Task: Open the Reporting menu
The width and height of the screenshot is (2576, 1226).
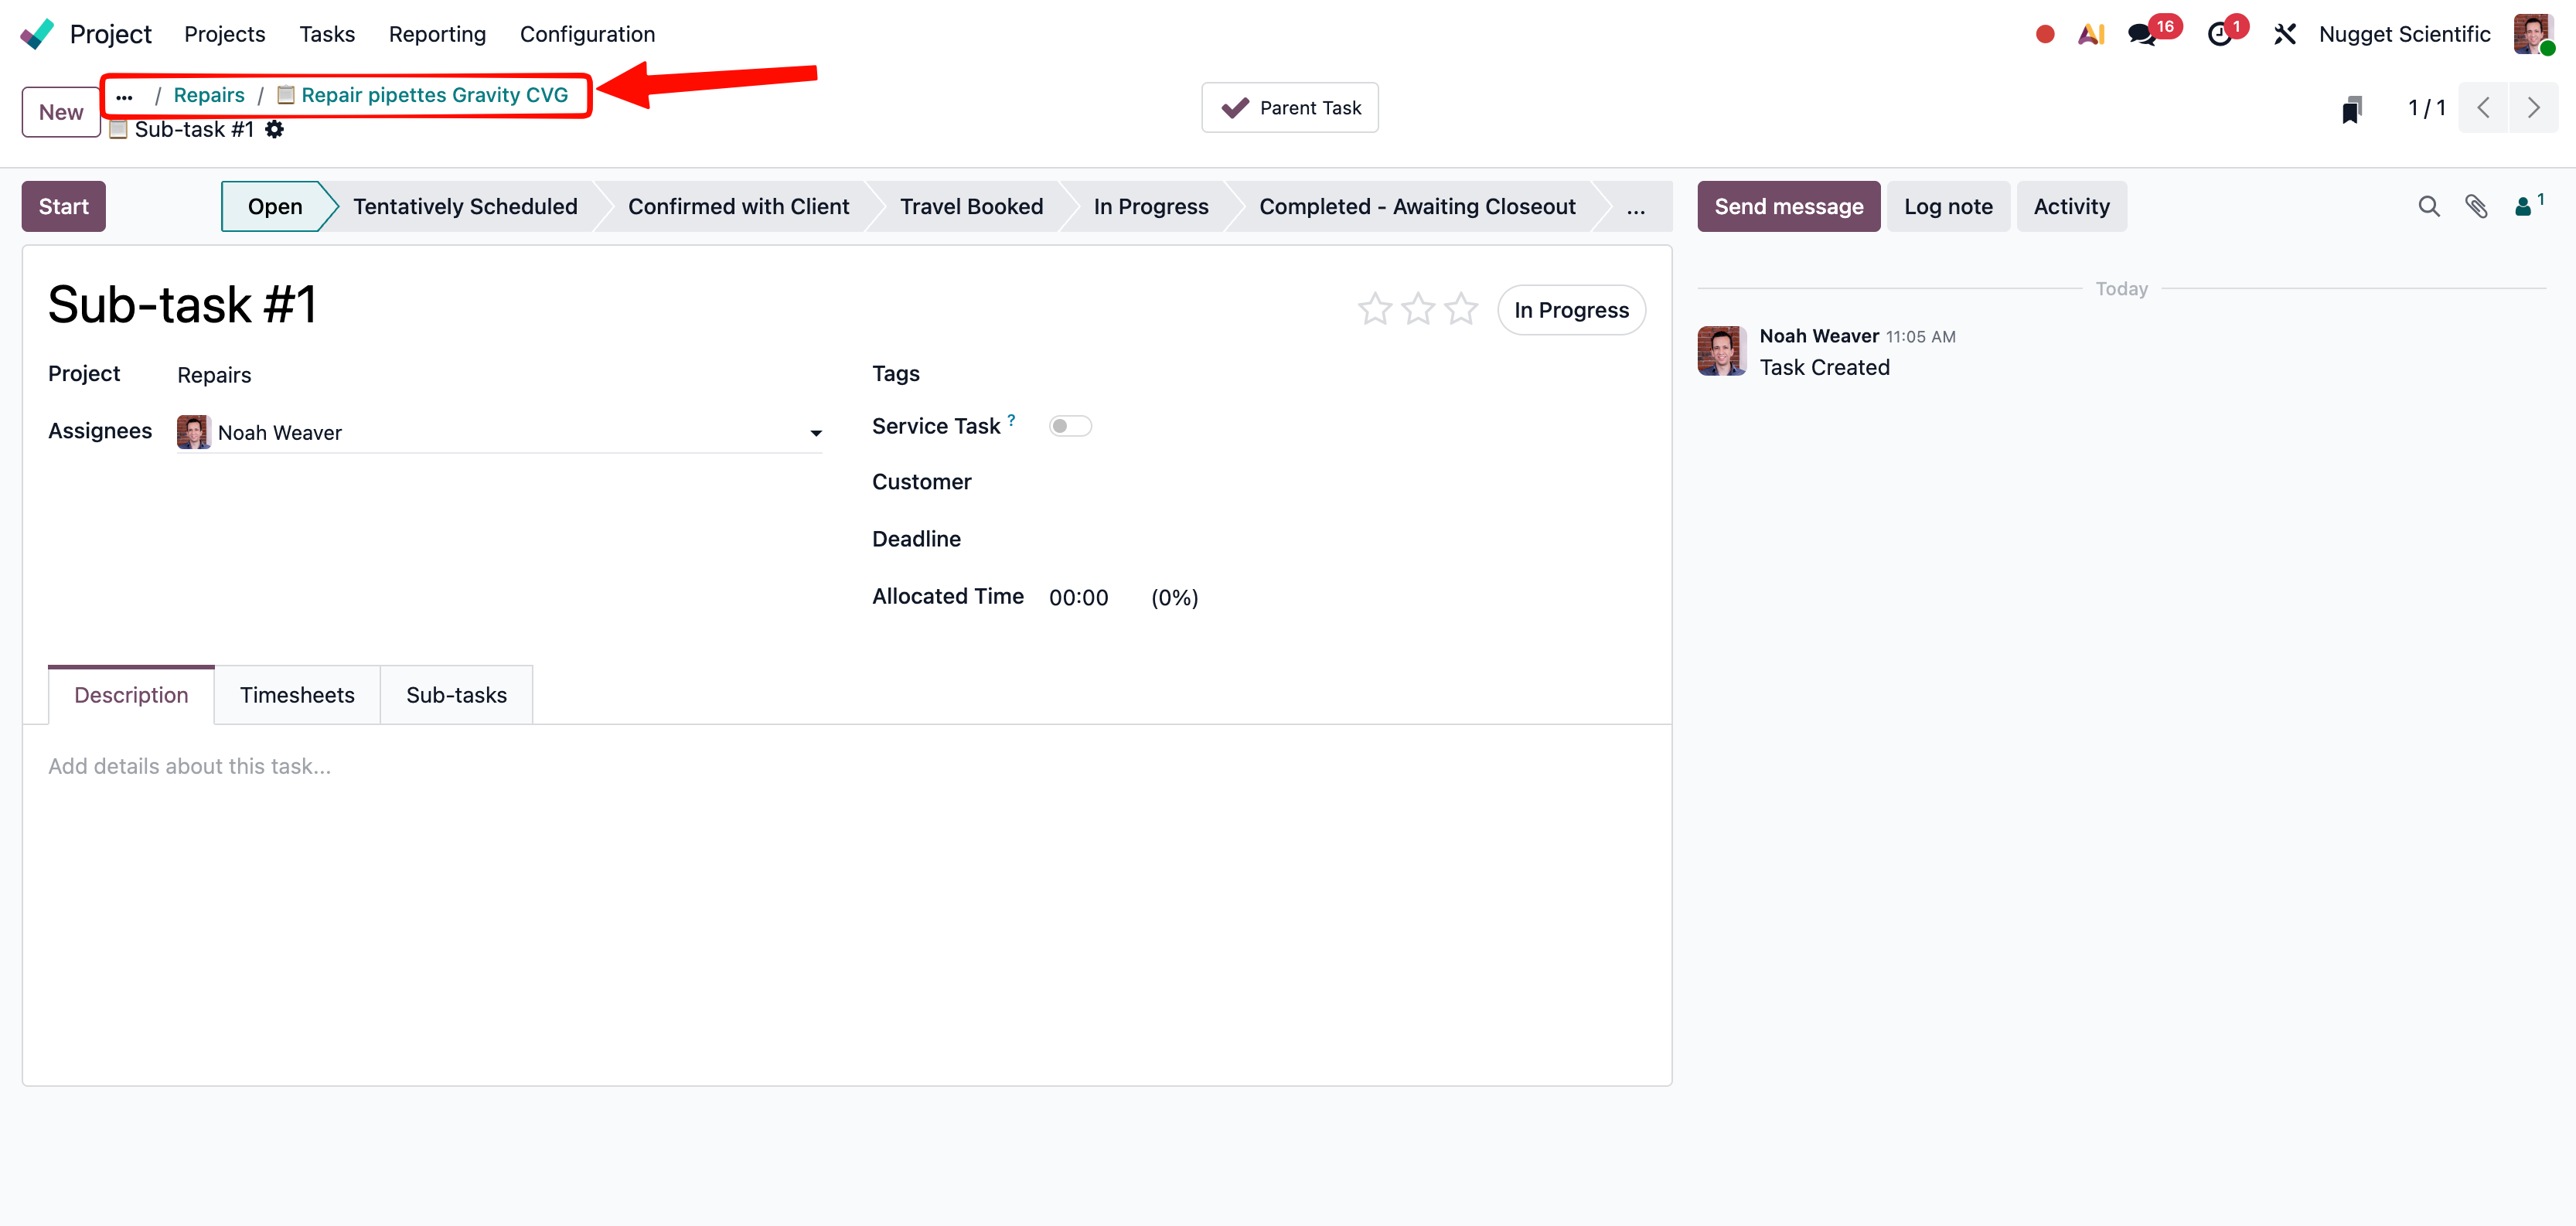Action: [437, 34]
